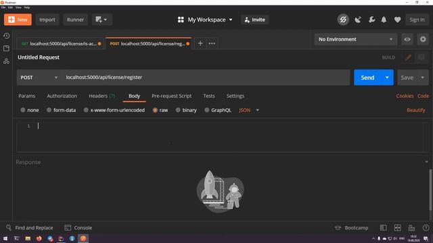Add a new request tab with plus icon
The height and width of the screenshot is (243, 433).
click(200, 43)
